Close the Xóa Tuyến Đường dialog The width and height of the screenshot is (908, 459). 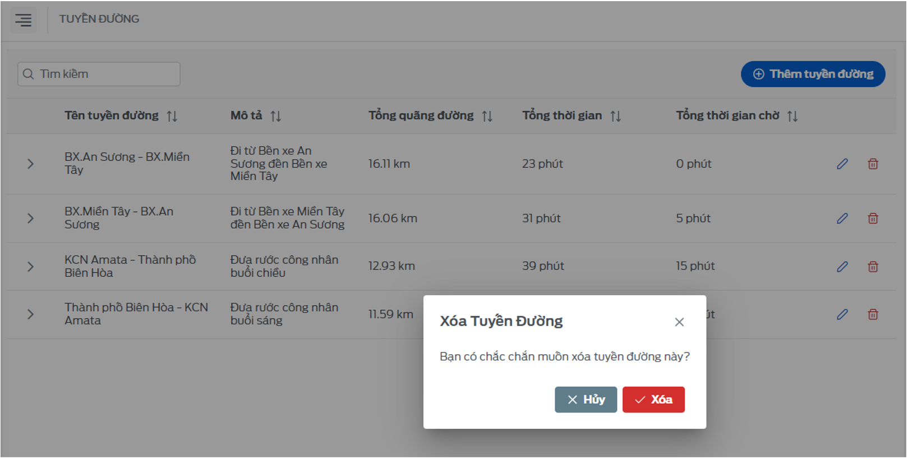(679, 322)
